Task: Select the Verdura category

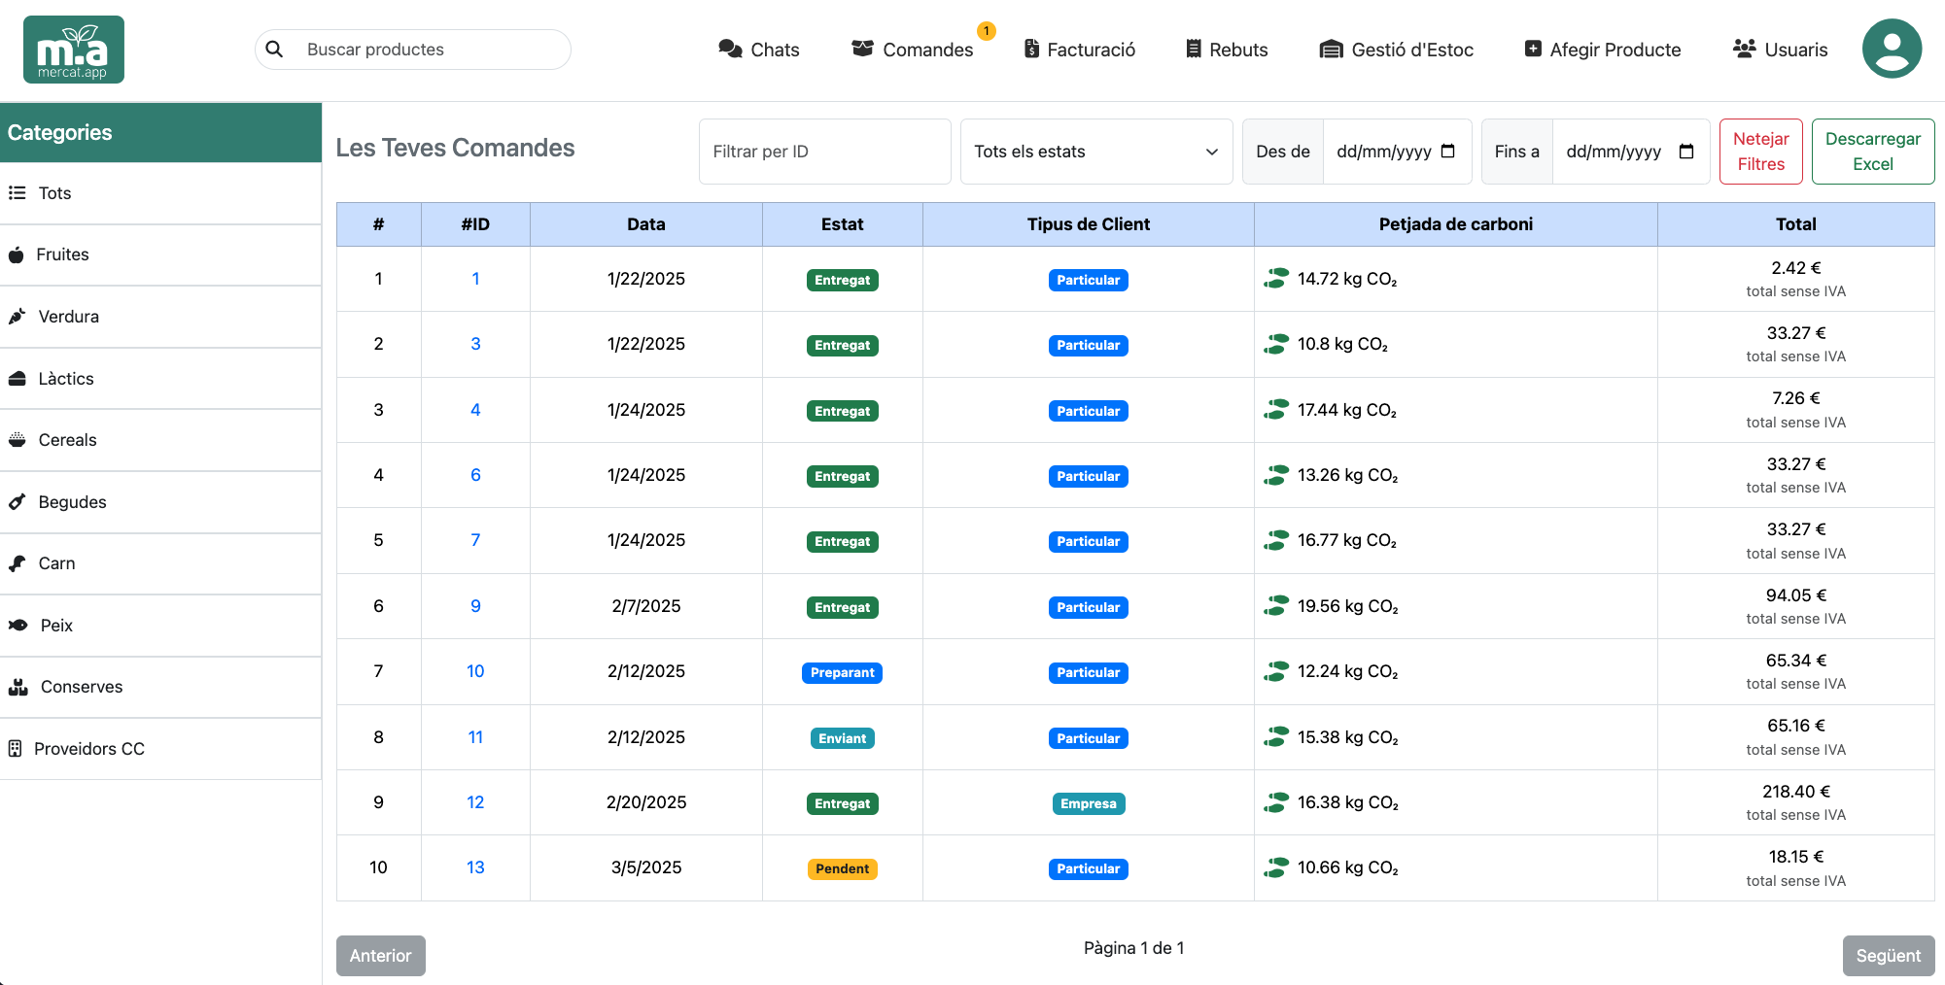Action: point(68,316)
